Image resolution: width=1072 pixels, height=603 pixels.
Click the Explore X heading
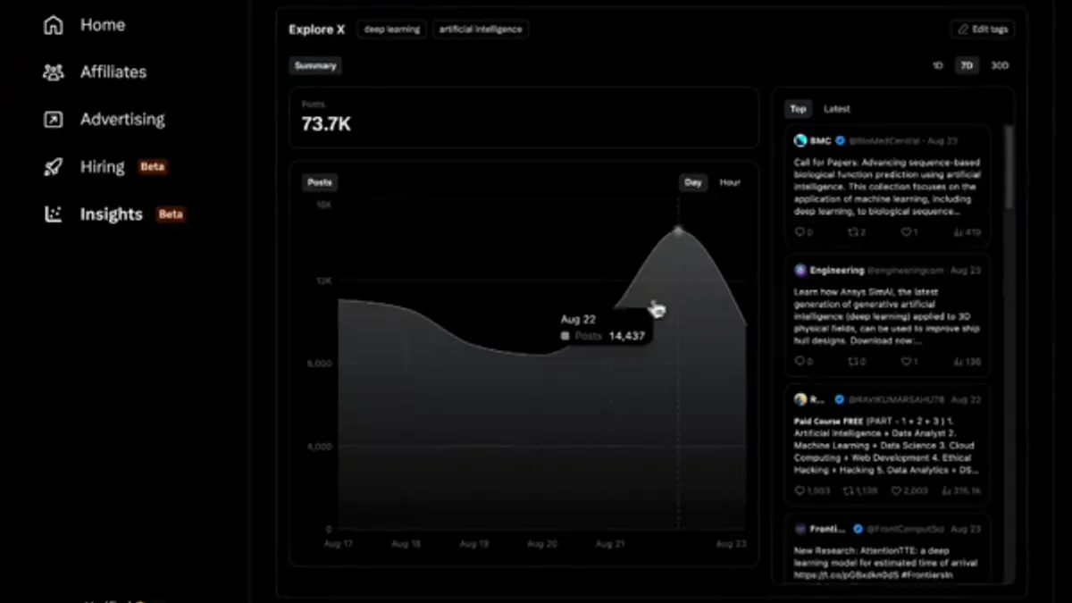point(316,29)
